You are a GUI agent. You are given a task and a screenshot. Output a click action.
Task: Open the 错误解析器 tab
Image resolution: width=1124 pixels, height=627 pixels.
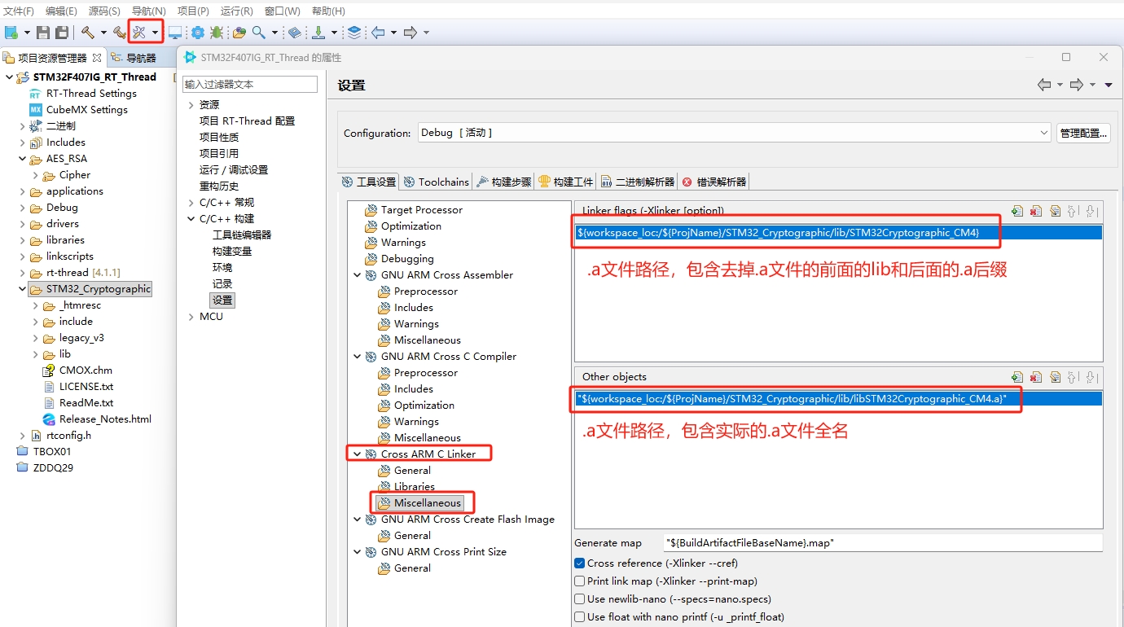pyautogui.click(x=714, y=182)
